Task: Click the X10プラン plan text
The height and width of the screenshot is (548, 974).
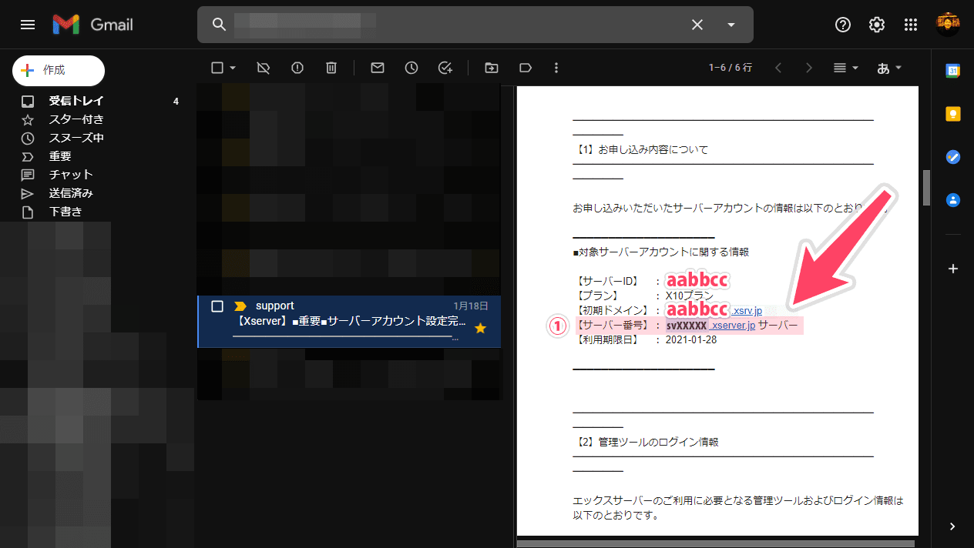Action: (x=690, y=296)
